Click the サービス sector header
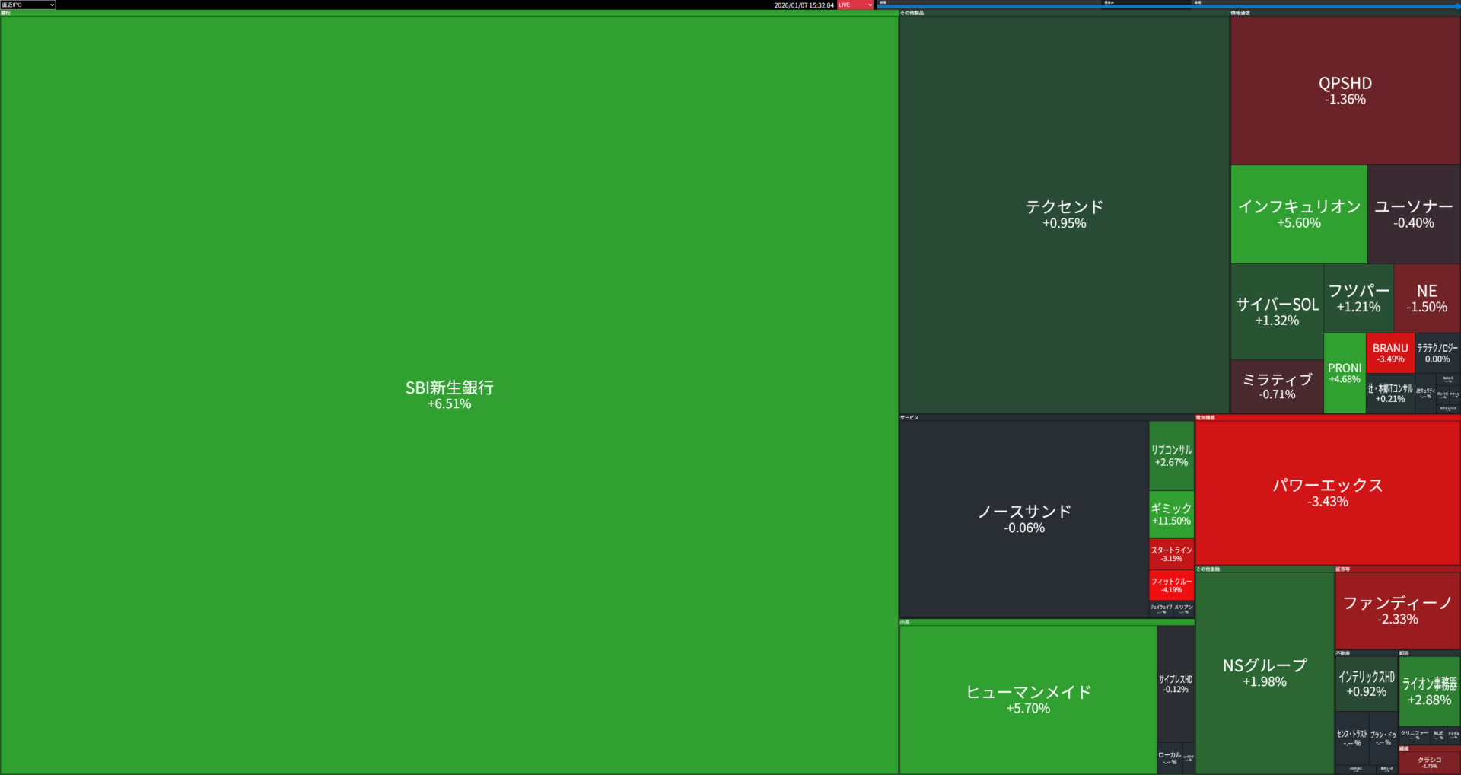Screen dimensions: 1461x775 coord(909,417)
